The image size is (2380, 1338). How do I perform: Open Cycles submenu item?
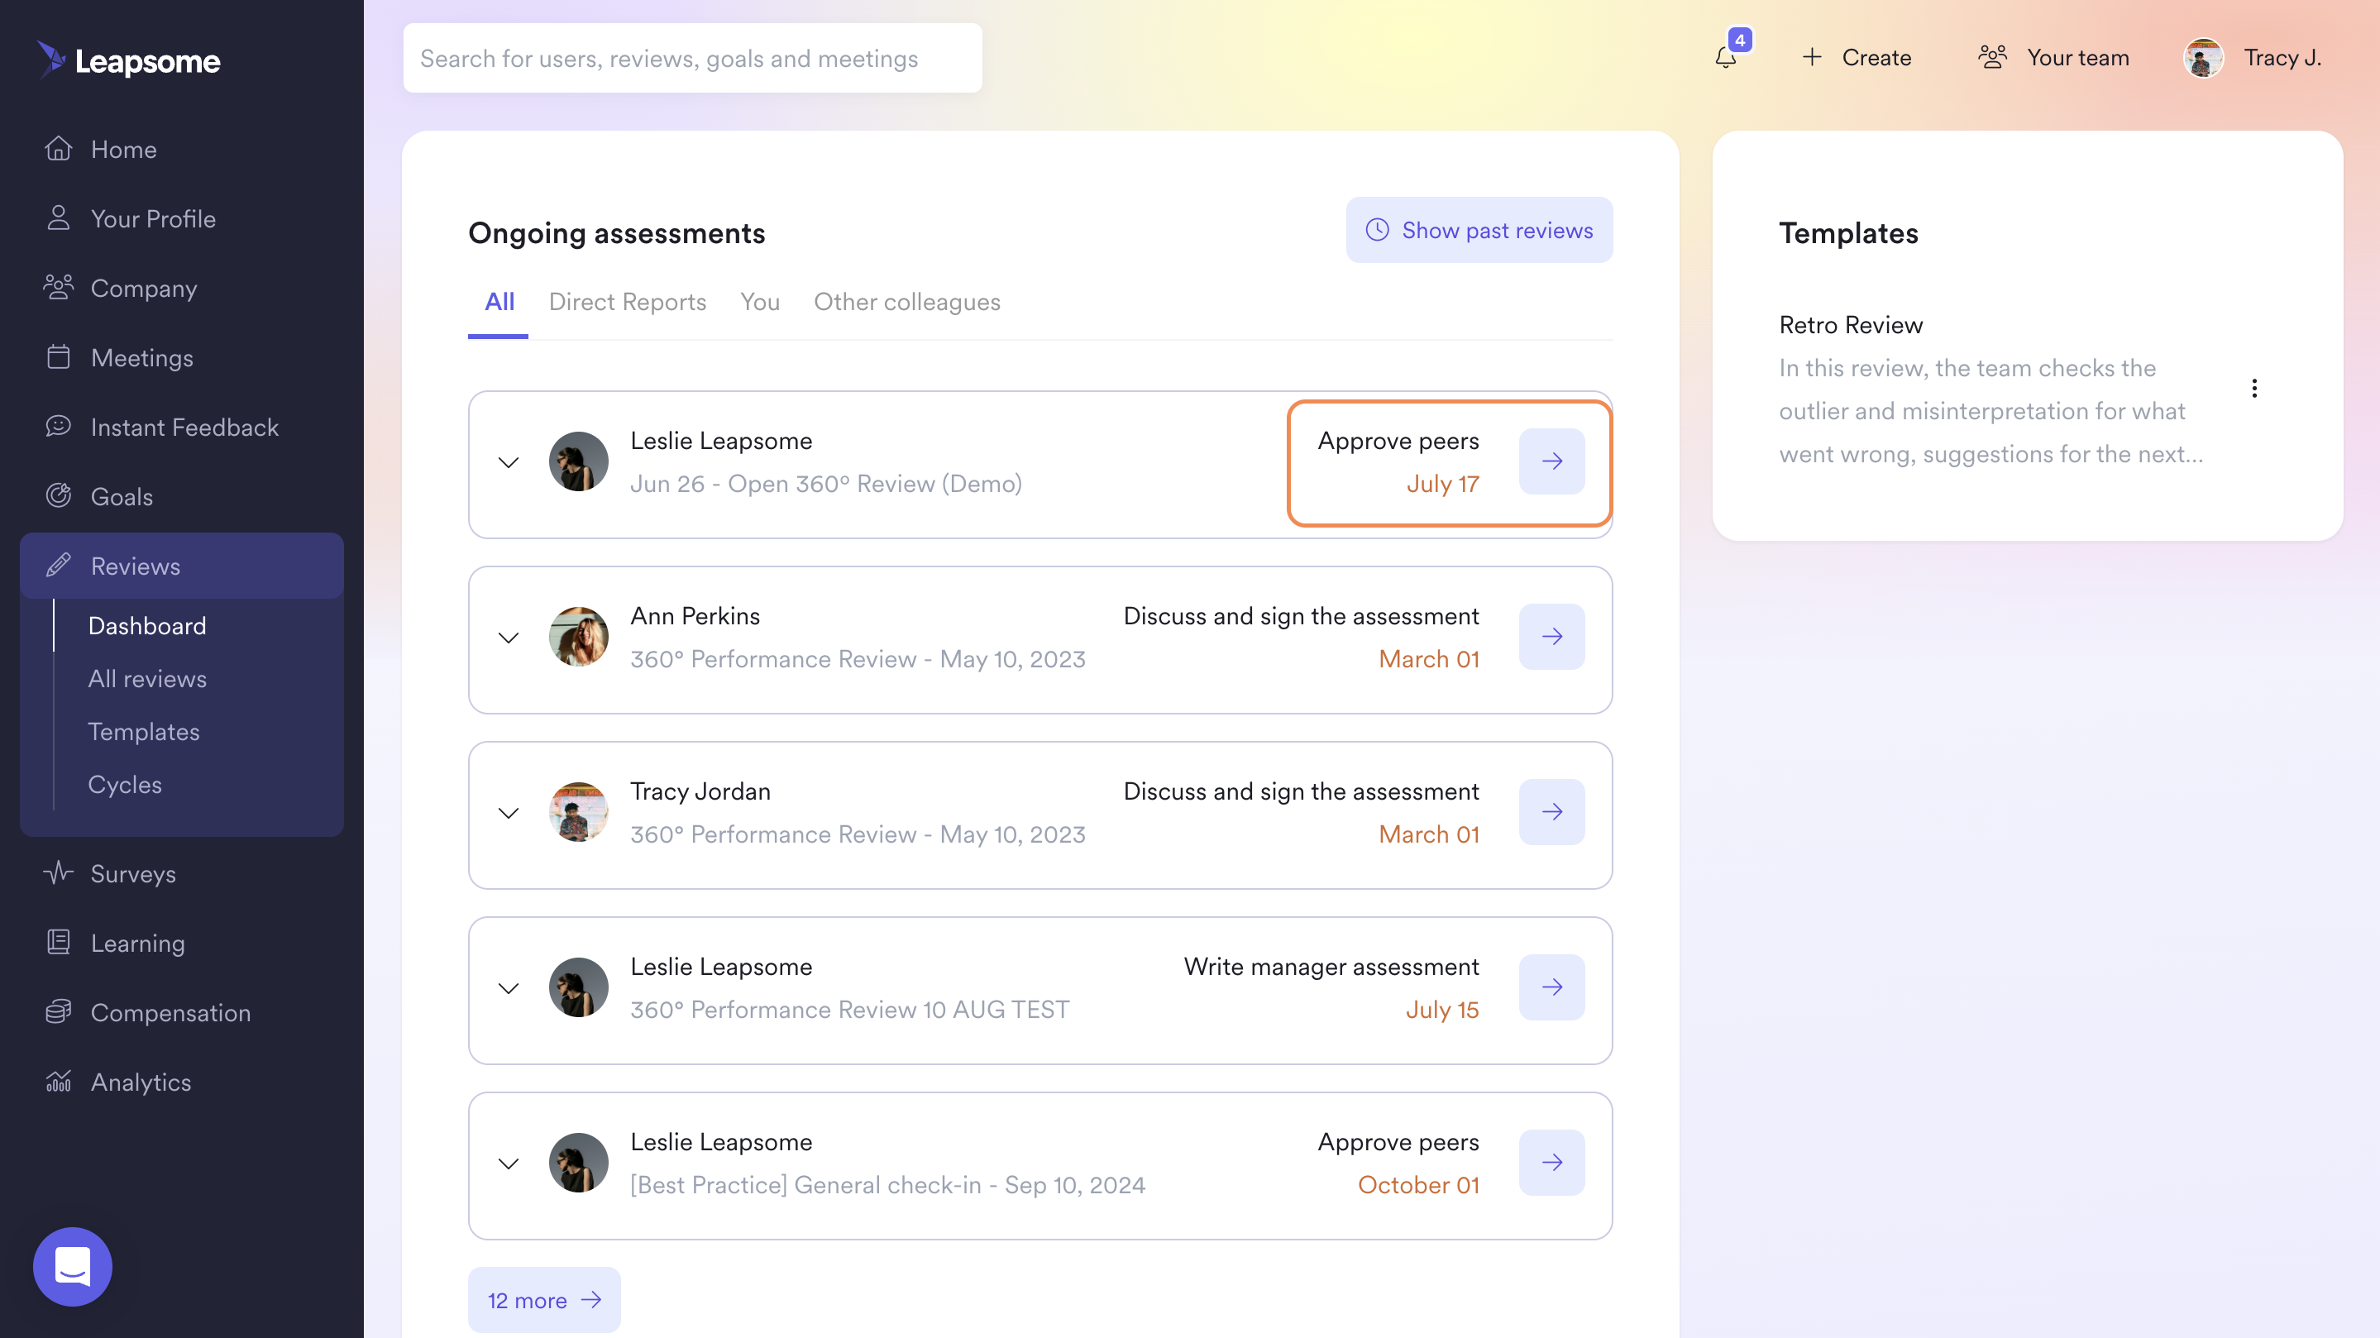(125, 784)
